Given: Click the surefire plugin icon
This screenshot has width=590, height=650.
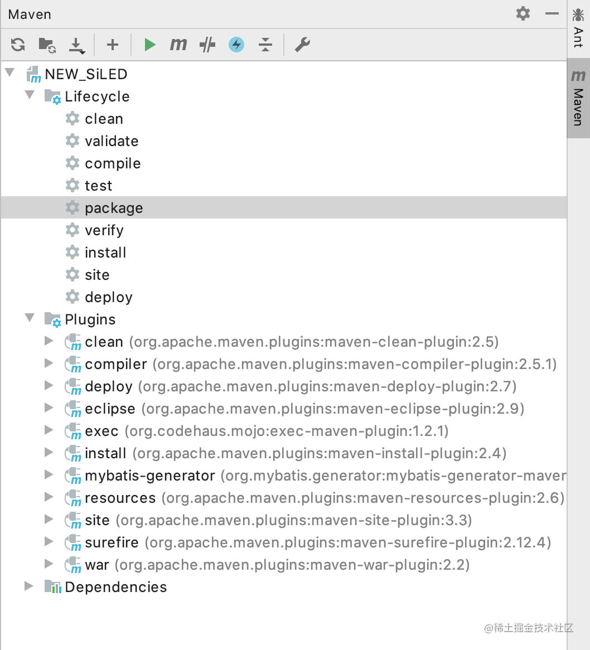Looking at the screenshot, I should (73, 543).
